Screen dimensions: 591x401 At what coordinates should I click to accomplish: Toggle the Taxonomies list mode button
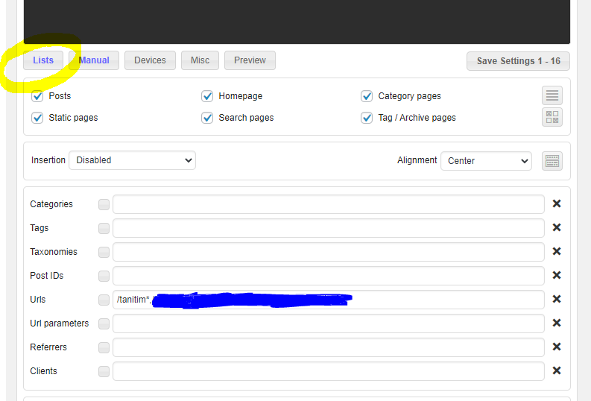tap(104, 252)
